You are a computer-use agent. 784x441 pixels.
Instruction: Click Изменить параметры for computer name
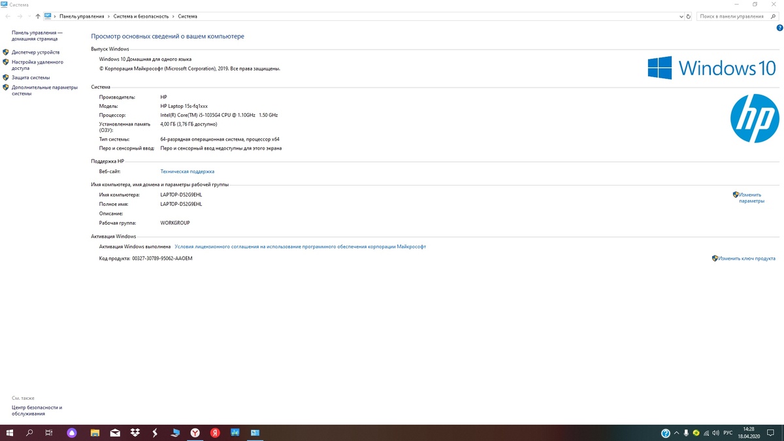point(751,197)
